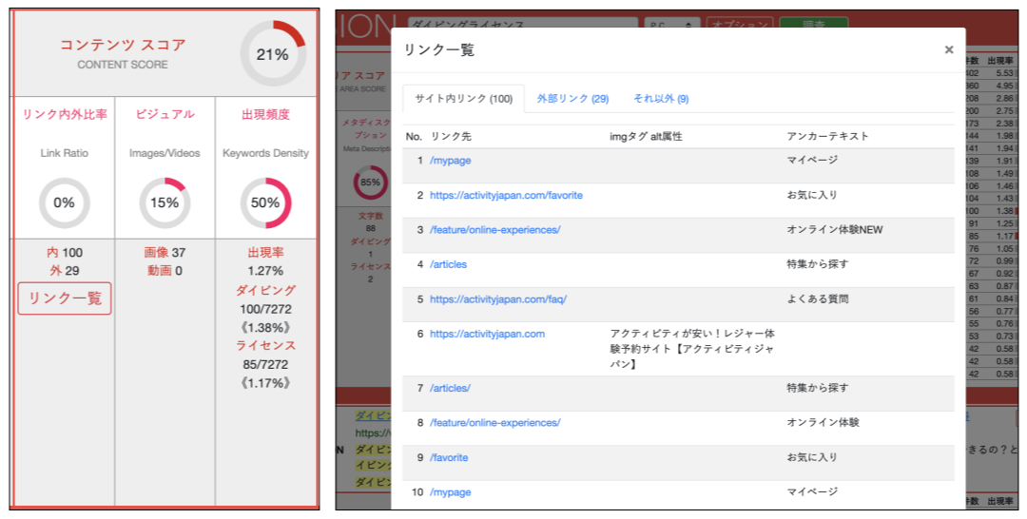The width and height of the screenshot is (1027, 519).
Task: Open the /mypage link in row 10
Action: [450, 492]
